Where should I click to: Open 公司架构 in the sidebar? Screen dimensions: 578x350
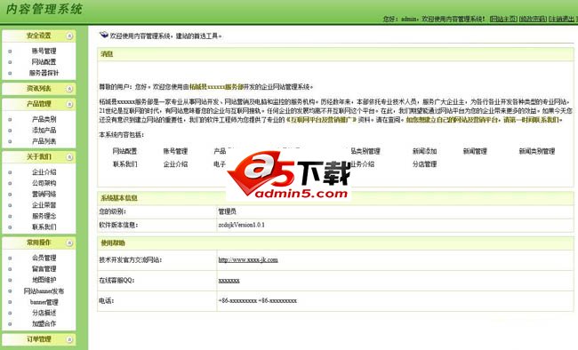(44, 183)
